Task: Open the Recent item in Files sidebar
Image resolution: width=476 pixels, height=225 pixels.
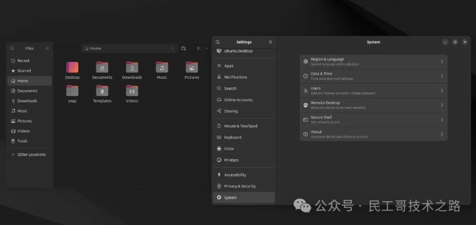Action: tap(30, 61)
